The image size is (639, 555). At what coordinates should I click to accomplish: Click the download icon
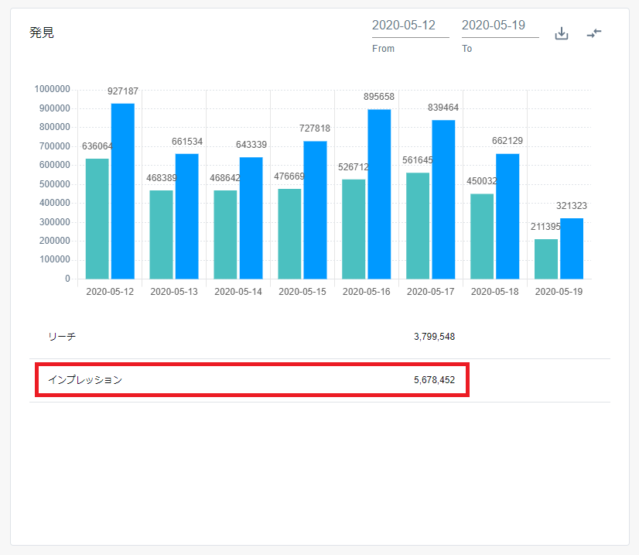pos(562,33)
